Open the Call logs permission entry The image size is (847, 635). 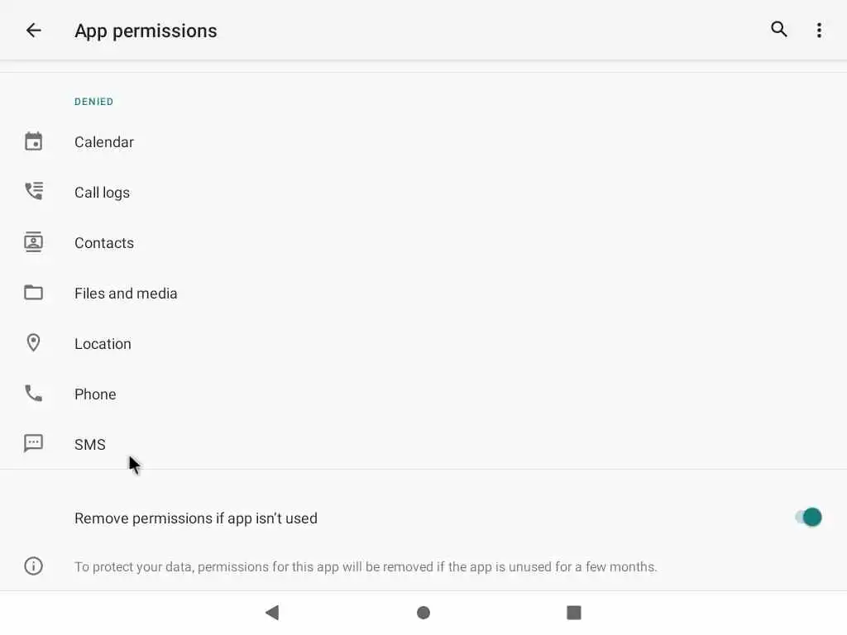102,193
